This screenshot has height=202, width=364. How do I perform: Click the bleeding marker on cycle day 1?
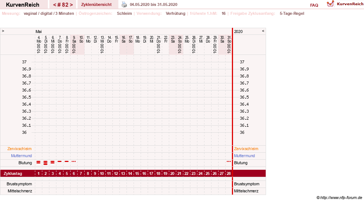point(39,162)
